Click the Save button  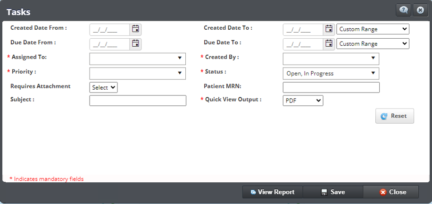point(333,192)
